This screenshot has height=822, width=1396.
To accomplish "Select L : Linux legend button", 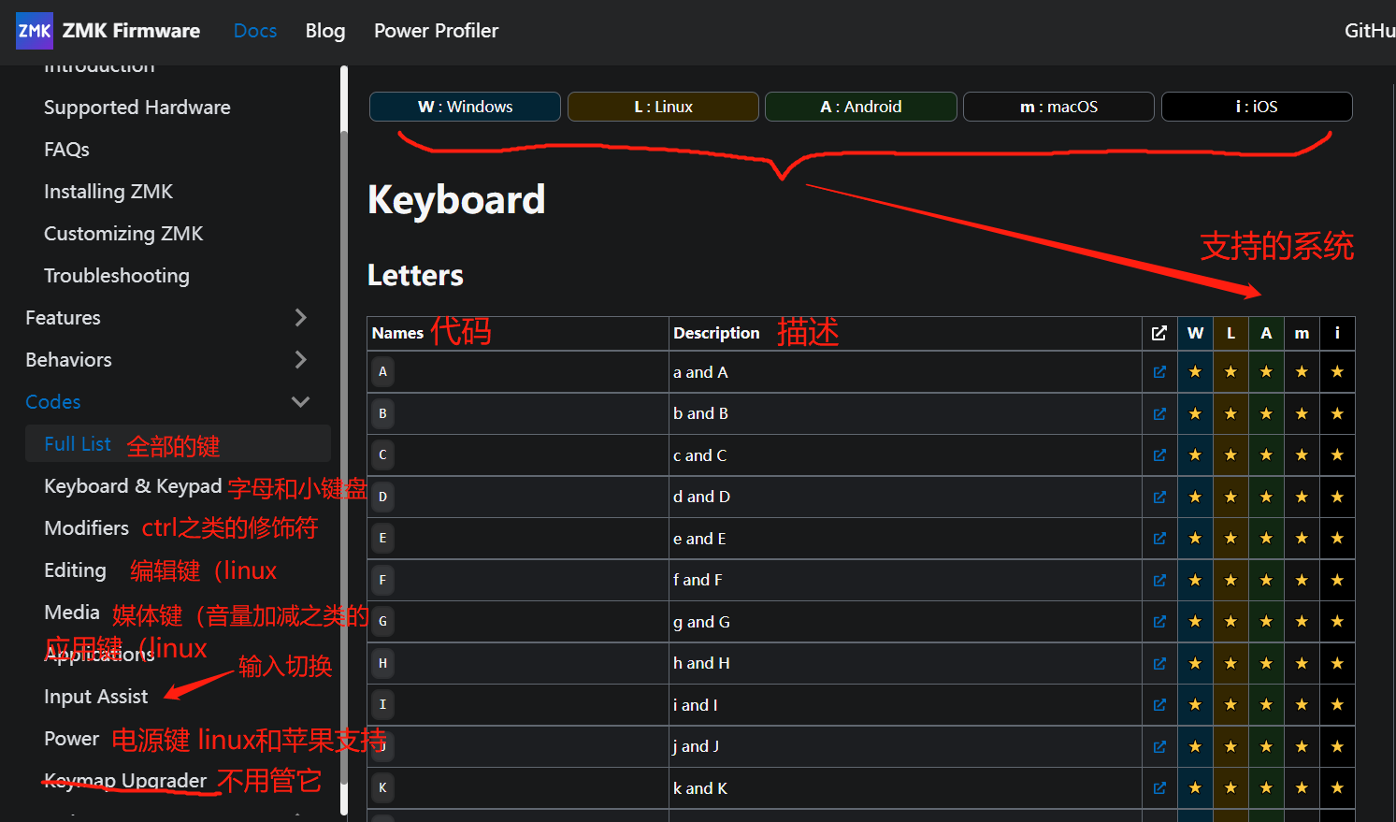I will [x=663, y=107].
